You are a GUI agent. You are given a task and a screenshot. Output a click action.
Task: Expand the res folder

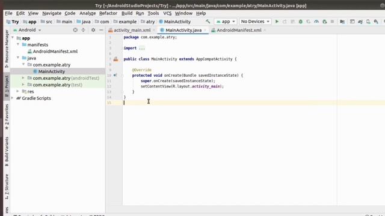(x=17, y=91)
